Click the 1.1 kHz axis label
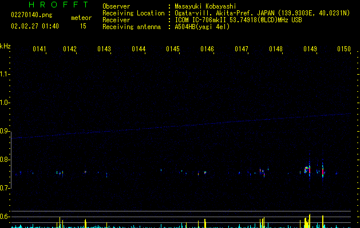Viewport: 360px width, 228px height. coord(5,74)
